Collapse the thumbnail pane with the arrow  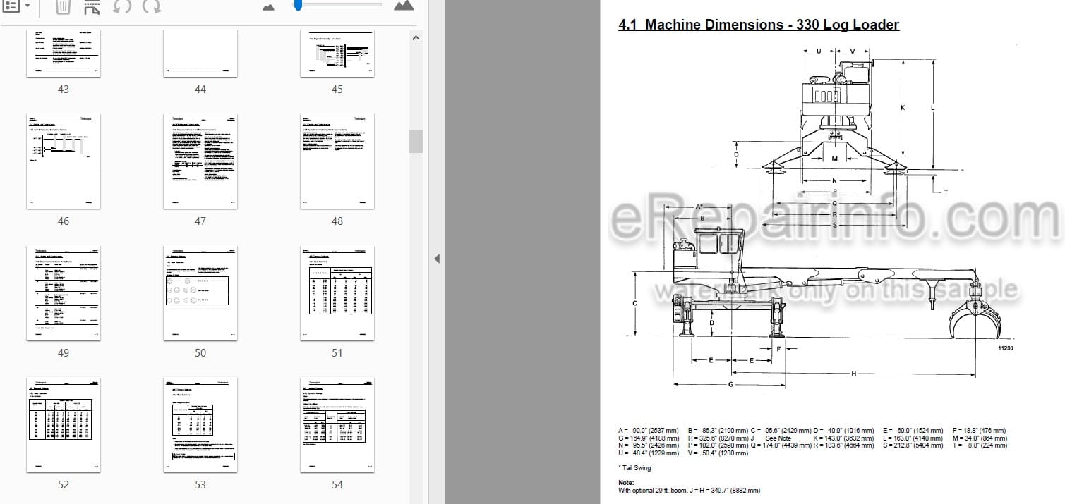click(436, 259)
